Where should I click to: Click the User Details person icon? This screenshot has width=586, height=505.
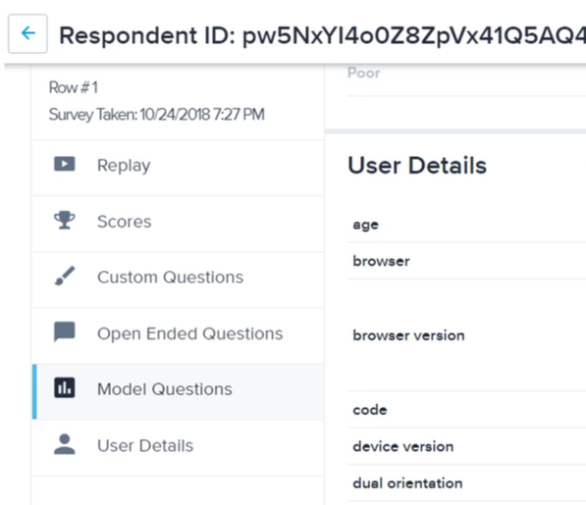64,444
